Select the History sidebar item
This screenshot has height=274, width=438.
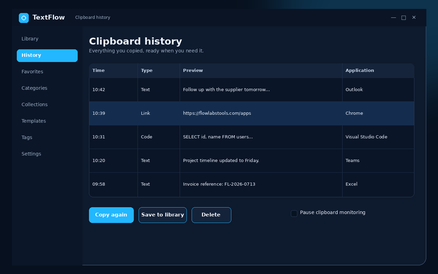[47, 55]
